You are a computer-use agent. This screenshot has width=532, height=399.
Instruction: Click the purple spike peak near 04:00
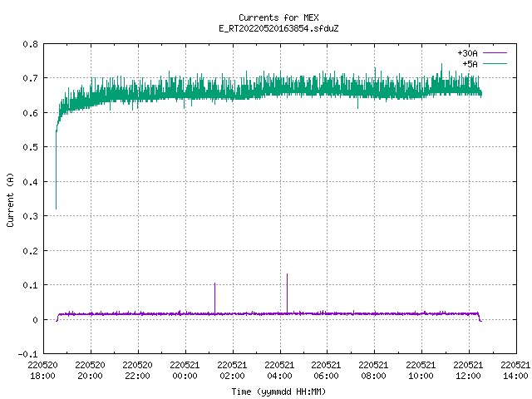pos(288,274)
